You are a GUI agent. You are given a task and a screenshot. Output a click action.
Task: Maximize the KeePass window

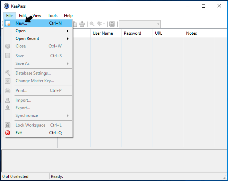click(x=203, y=6)
